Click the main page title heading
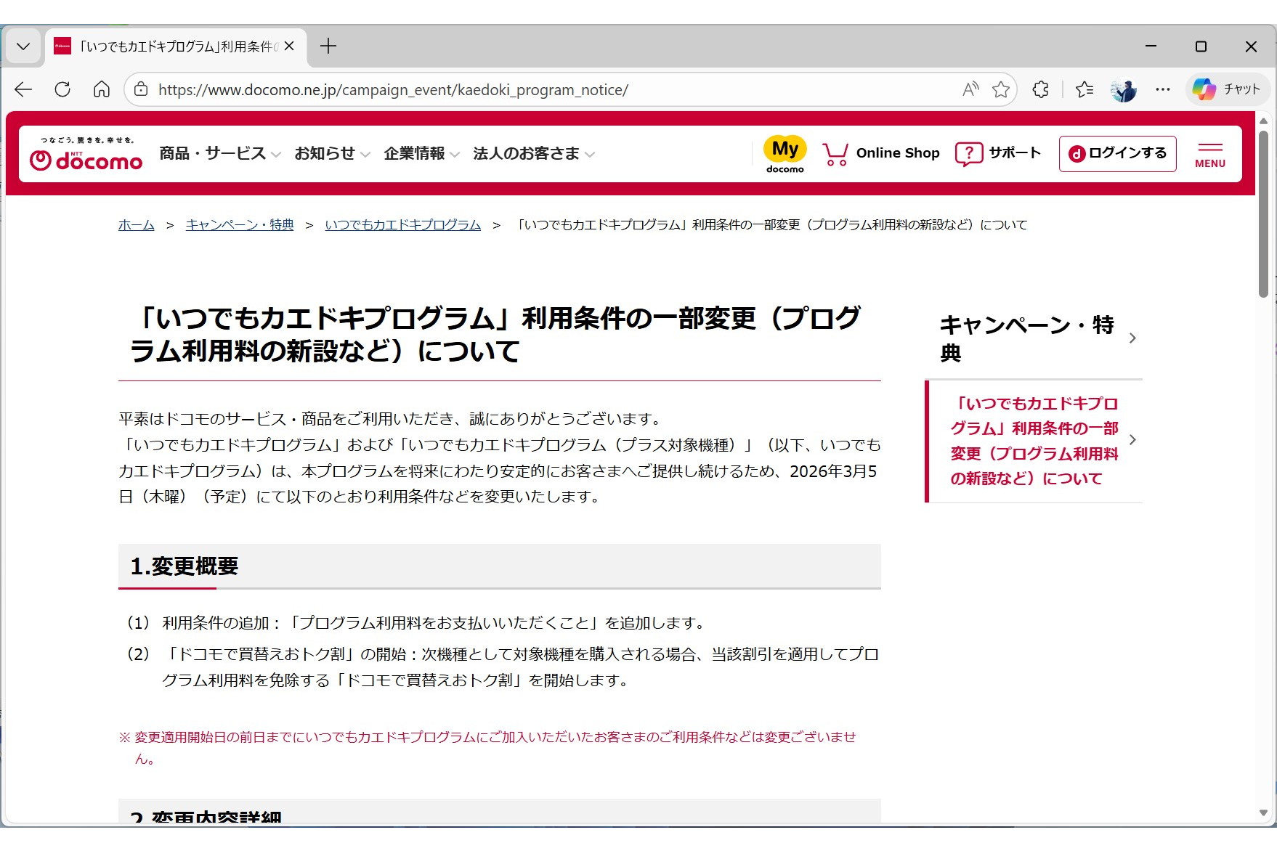The image size is (1277, 851). tap(496, 335)
